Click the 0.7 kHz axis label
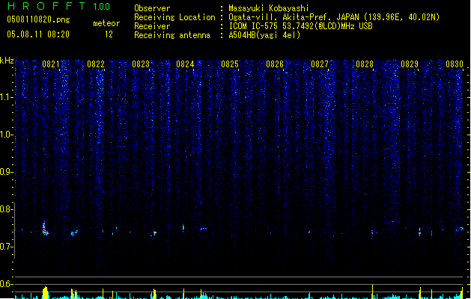471x299 pixels. (x=6, y=247)
